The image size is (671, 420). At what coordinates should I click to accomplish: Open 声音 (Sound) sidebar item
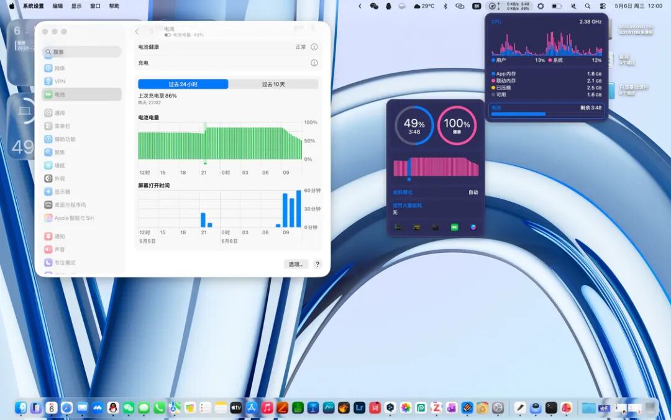(x=81, y=250)
